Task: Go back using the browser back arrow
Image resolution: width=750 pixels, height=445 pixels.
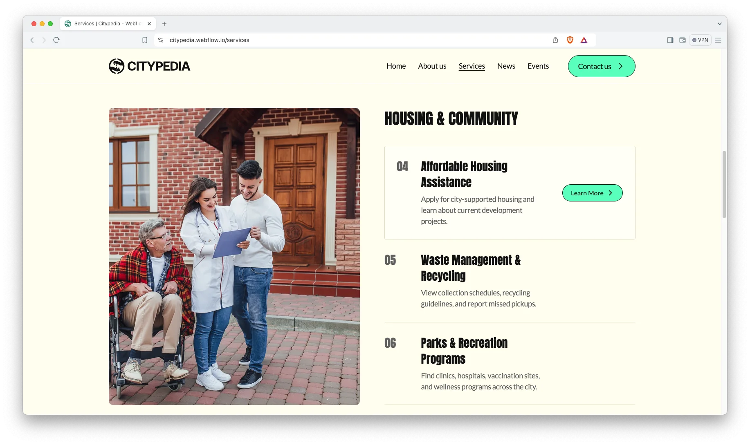Action: pyautogui.click(x=32, y=40)
